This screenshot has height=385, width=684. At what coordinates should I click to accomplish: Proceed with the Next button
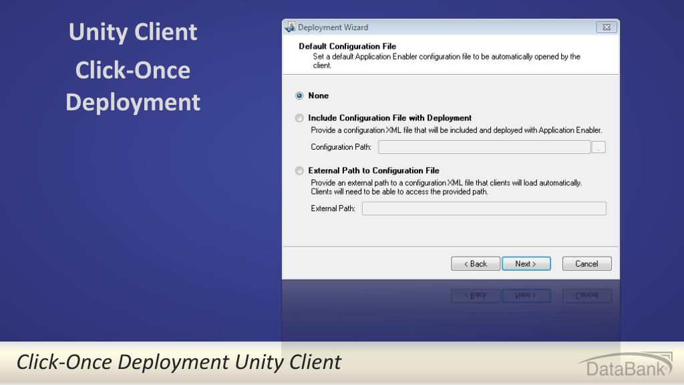click(526, 263)
